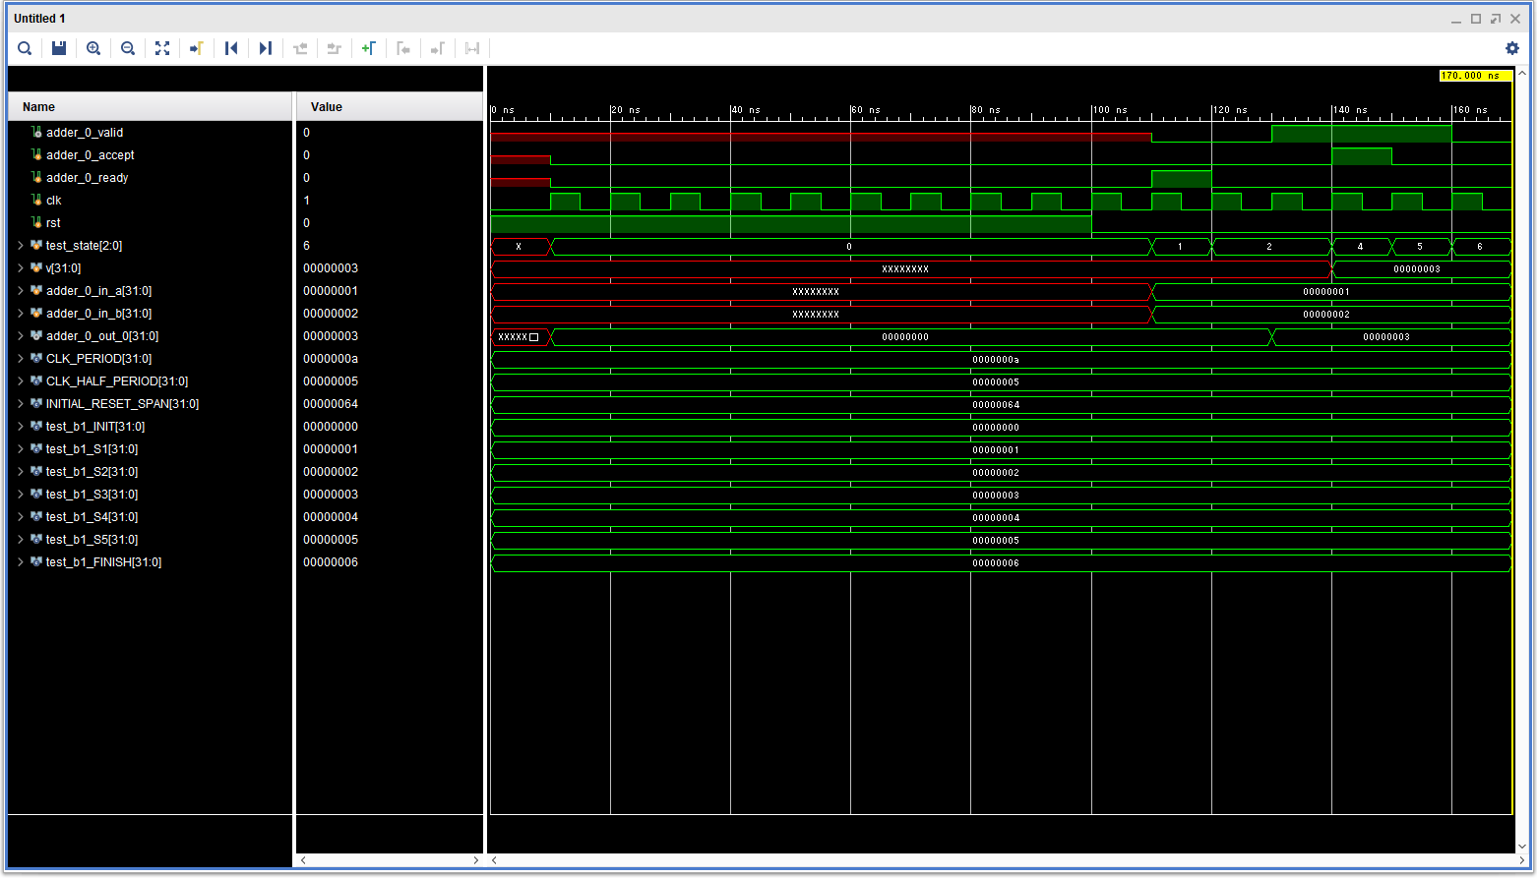Zoom out of the waveform
The image size is (1537, 878).
(128, 48)
